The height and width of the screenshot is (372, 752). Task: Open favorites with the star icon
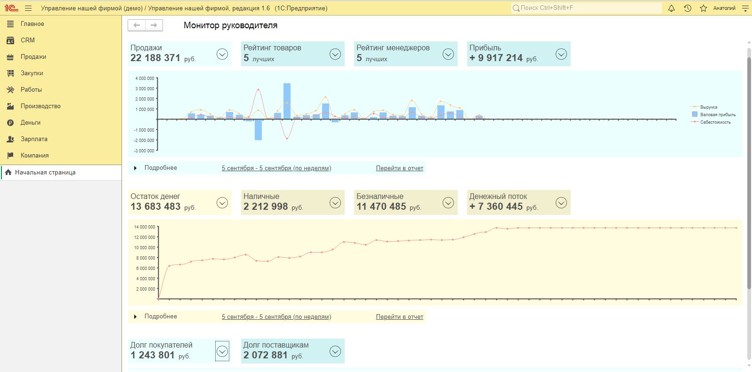click(703, 8)
